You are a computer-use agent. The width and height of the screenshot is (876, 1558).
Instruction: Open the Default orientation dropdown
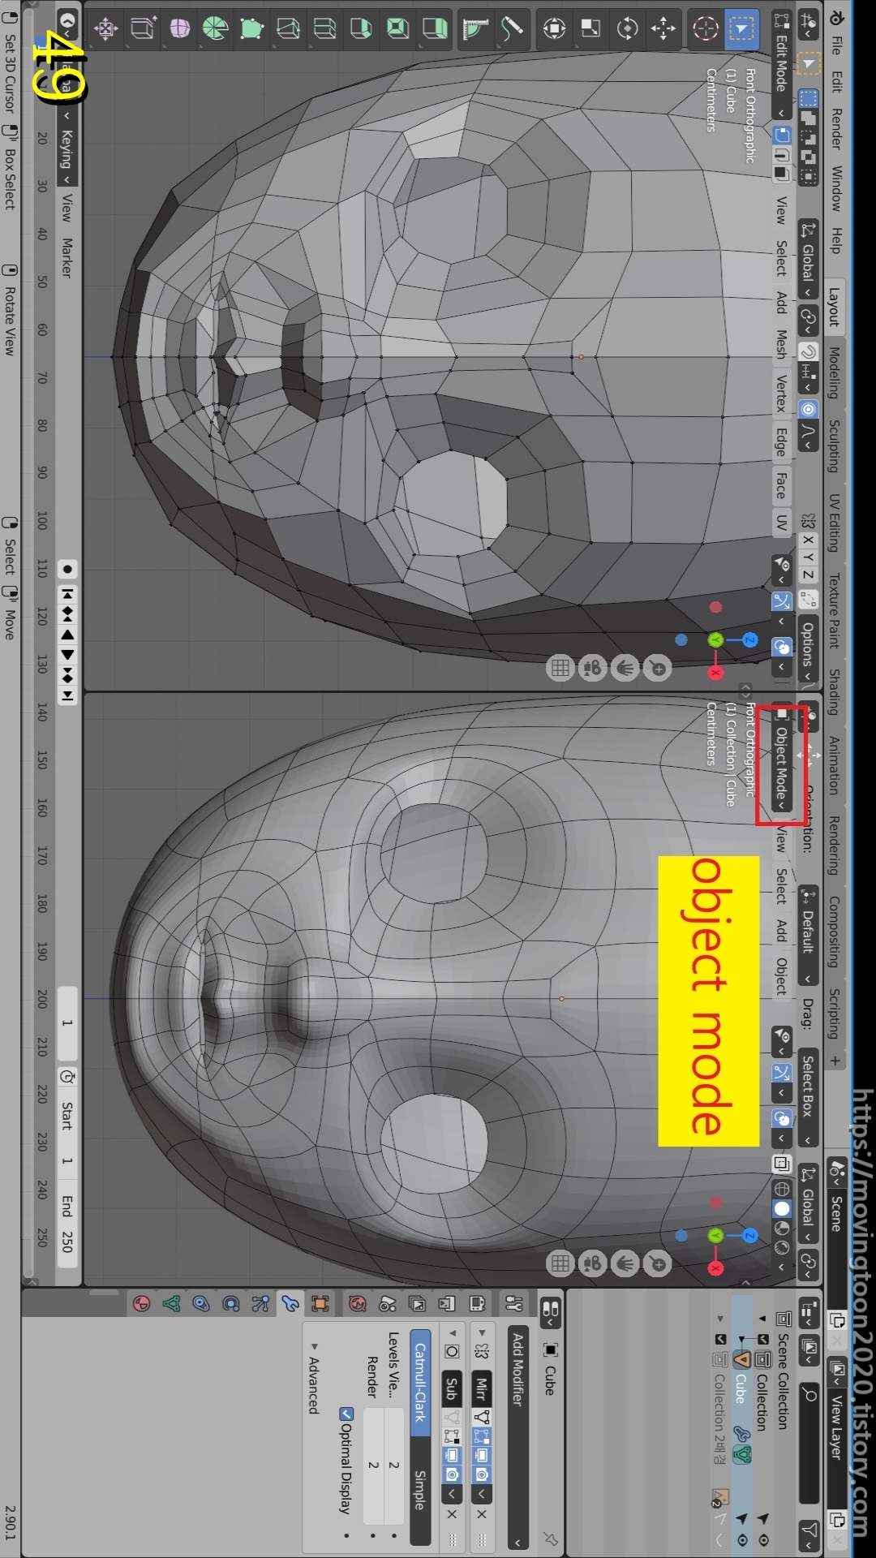[808, 936]
